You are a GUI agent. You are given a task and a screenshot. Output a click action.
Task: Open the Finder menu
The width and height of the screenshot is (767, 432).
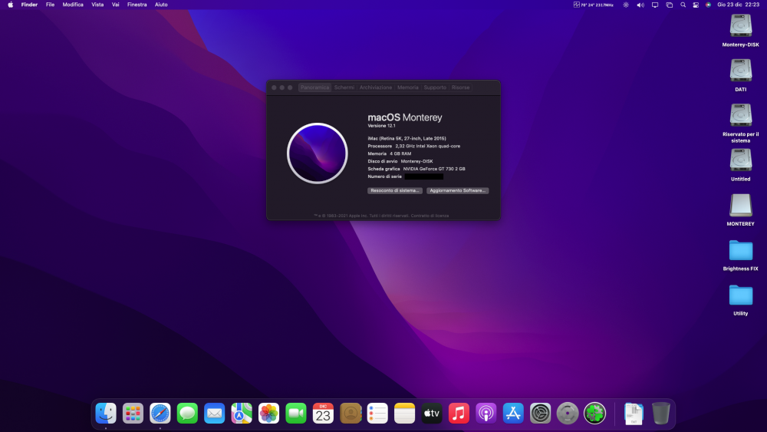pyautogui.click(x=29, y=5)
